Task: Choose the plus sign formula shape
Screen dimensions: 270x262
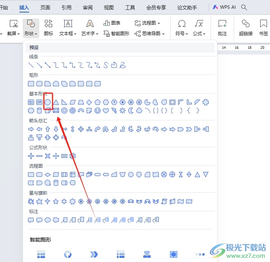Action: click(x=31, y=156)
